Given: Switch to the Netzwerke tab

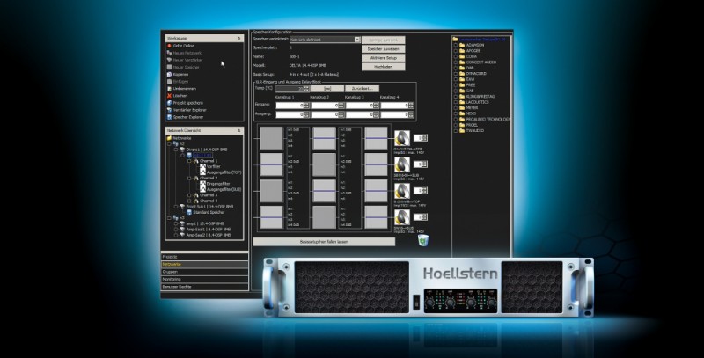Looking at the screenshot, I should (x=204, y=265).
